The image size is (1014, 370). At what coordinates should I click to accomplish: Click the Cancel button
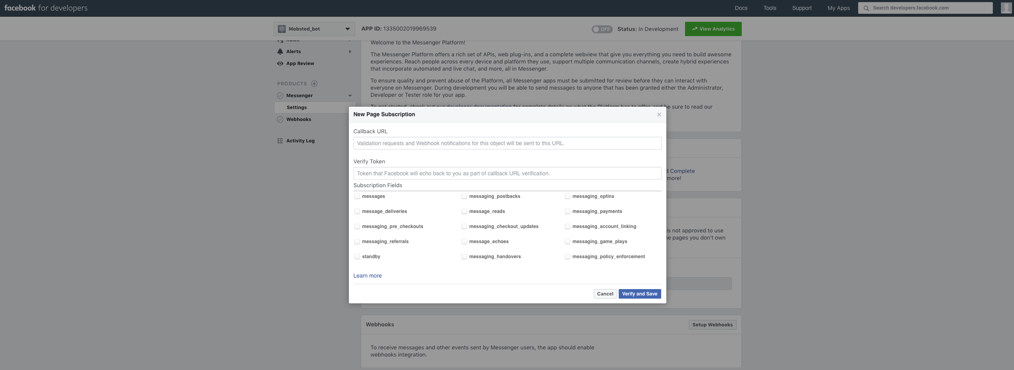tap(605, 294)
